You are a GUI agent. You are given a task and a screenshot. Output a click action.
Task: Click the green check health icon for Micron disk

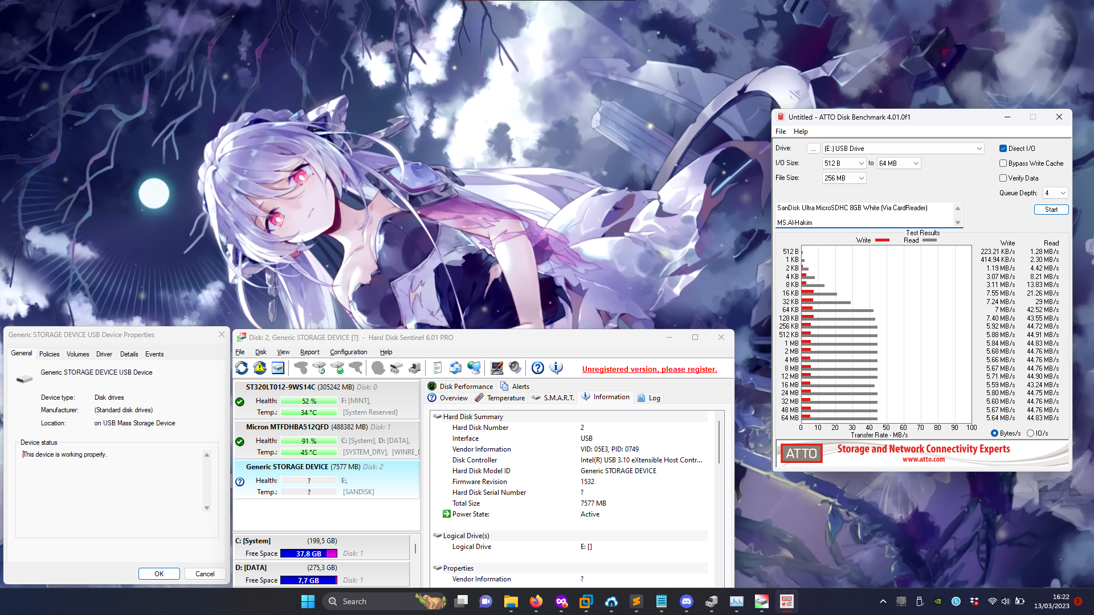click(x=240, y=442)
